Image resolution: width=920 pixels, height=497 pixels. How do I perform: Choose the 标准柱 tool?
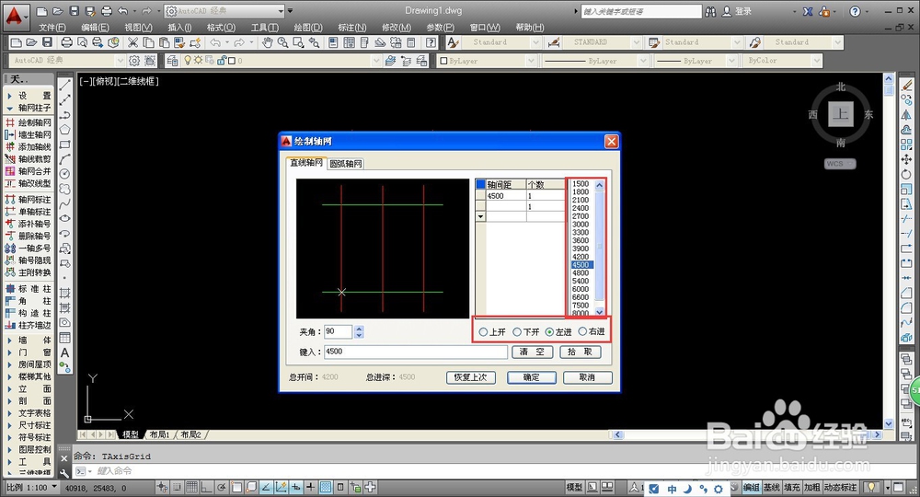tap(29, 289)
